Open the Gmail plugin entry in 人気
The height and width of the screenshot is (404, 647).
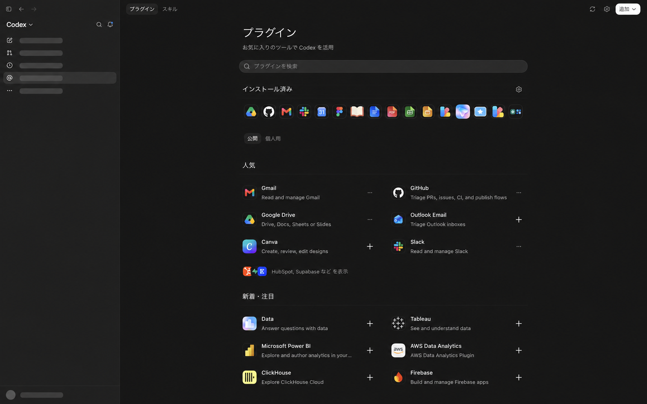click(308, 193)
